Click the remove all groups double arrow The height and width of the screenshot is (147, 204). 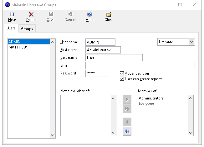pos(127,131)
